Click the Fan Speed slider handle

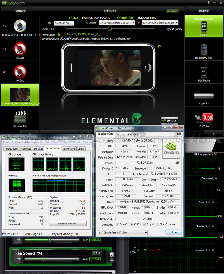[x=42, y=259]
